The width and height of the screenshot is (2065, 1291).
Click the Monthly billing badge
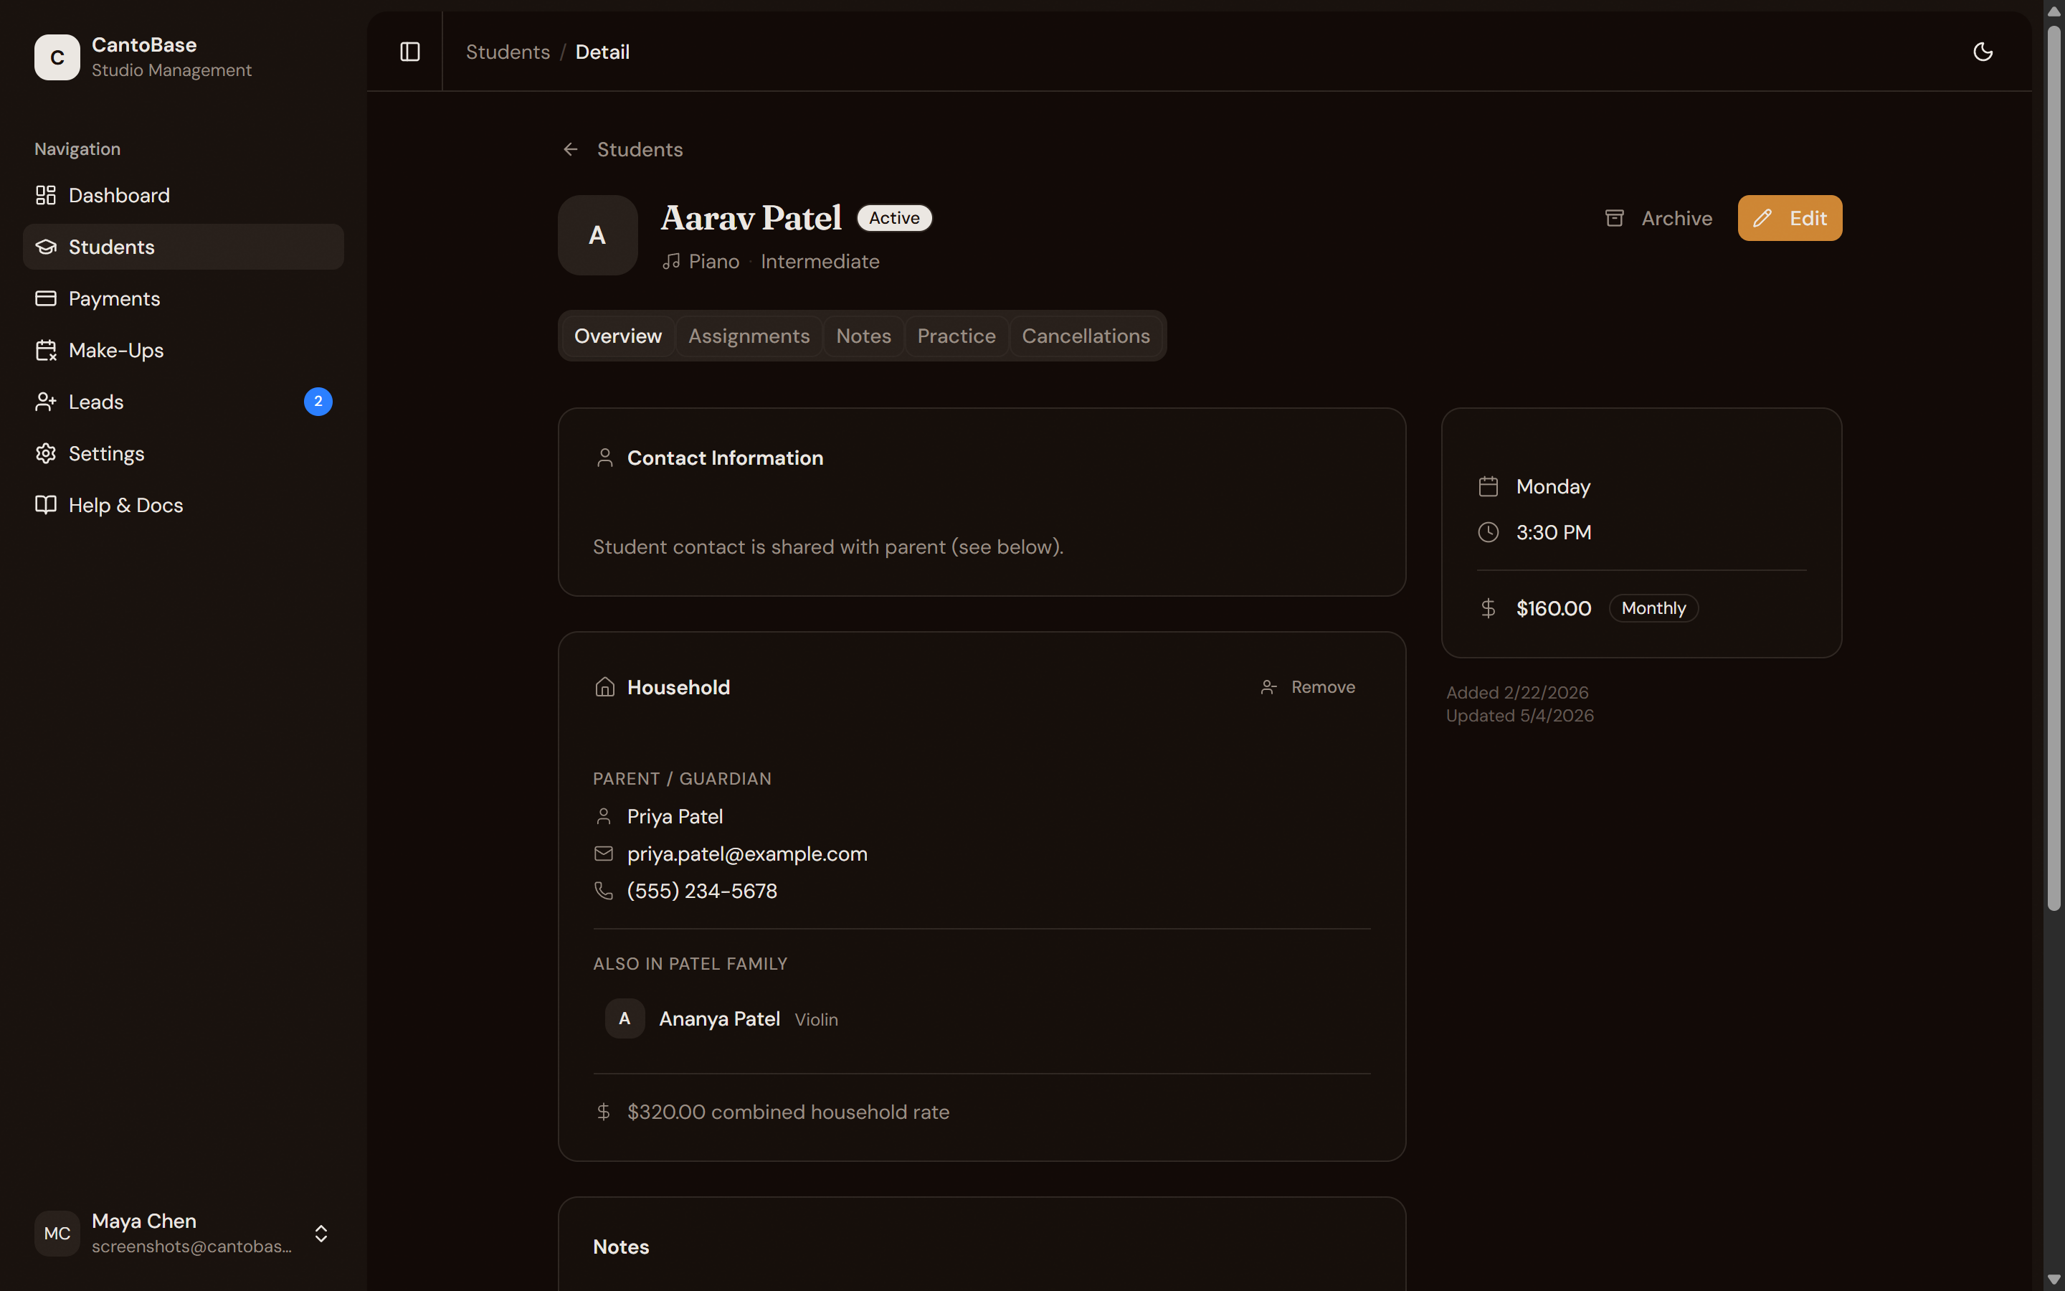pos(1653,608)
